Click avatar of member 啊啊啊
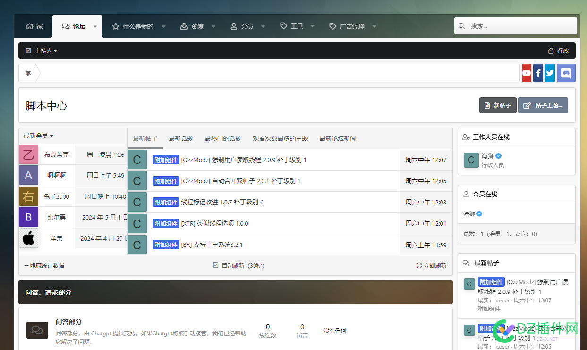Screen dimensions: 587x350 point(28,175)
